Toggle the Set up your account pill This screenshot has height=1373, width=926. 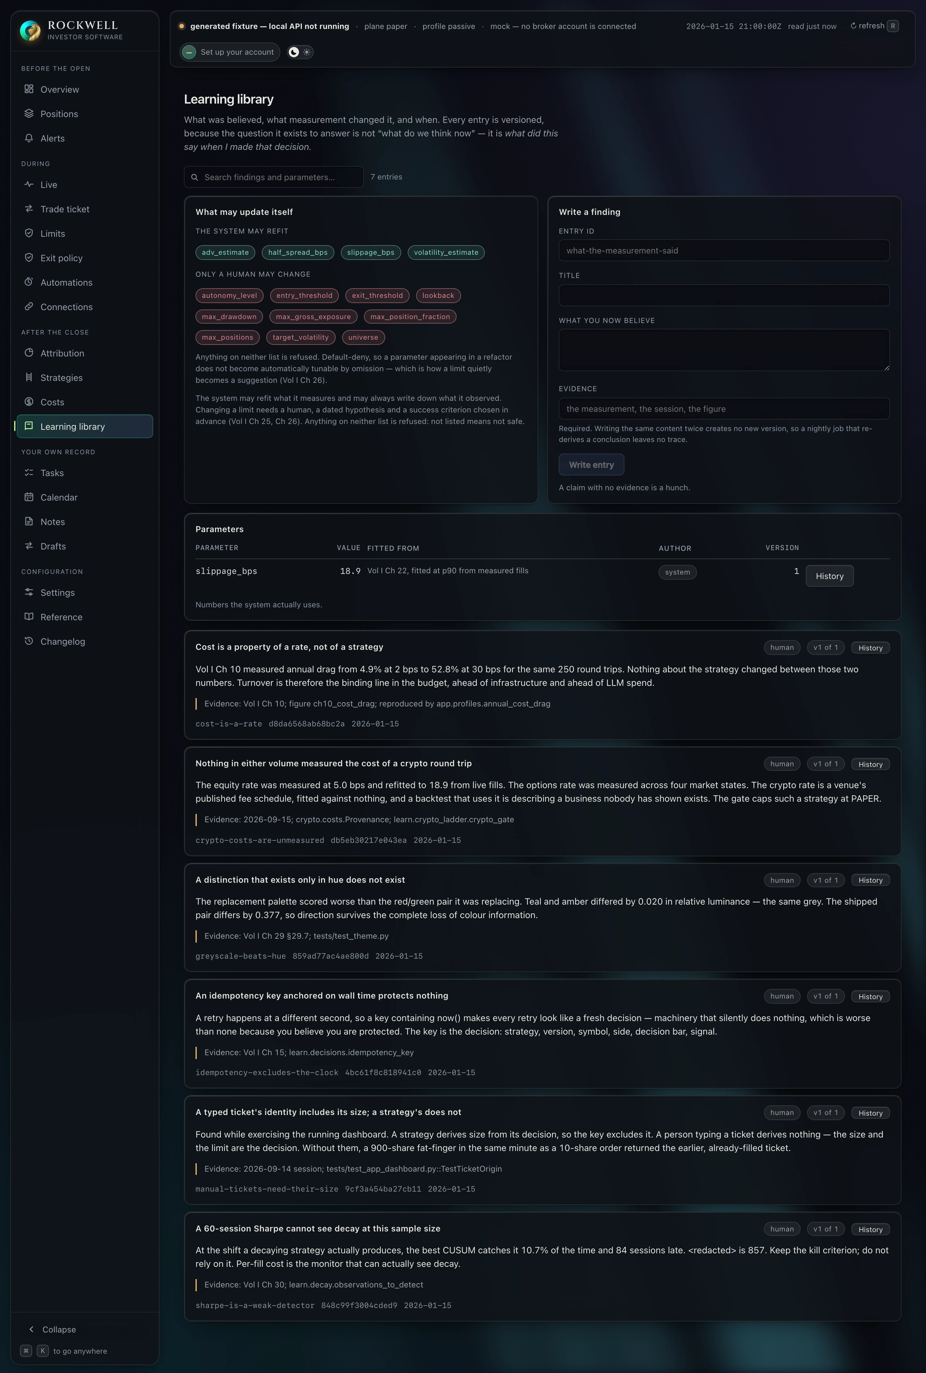(x=230, y=52)
